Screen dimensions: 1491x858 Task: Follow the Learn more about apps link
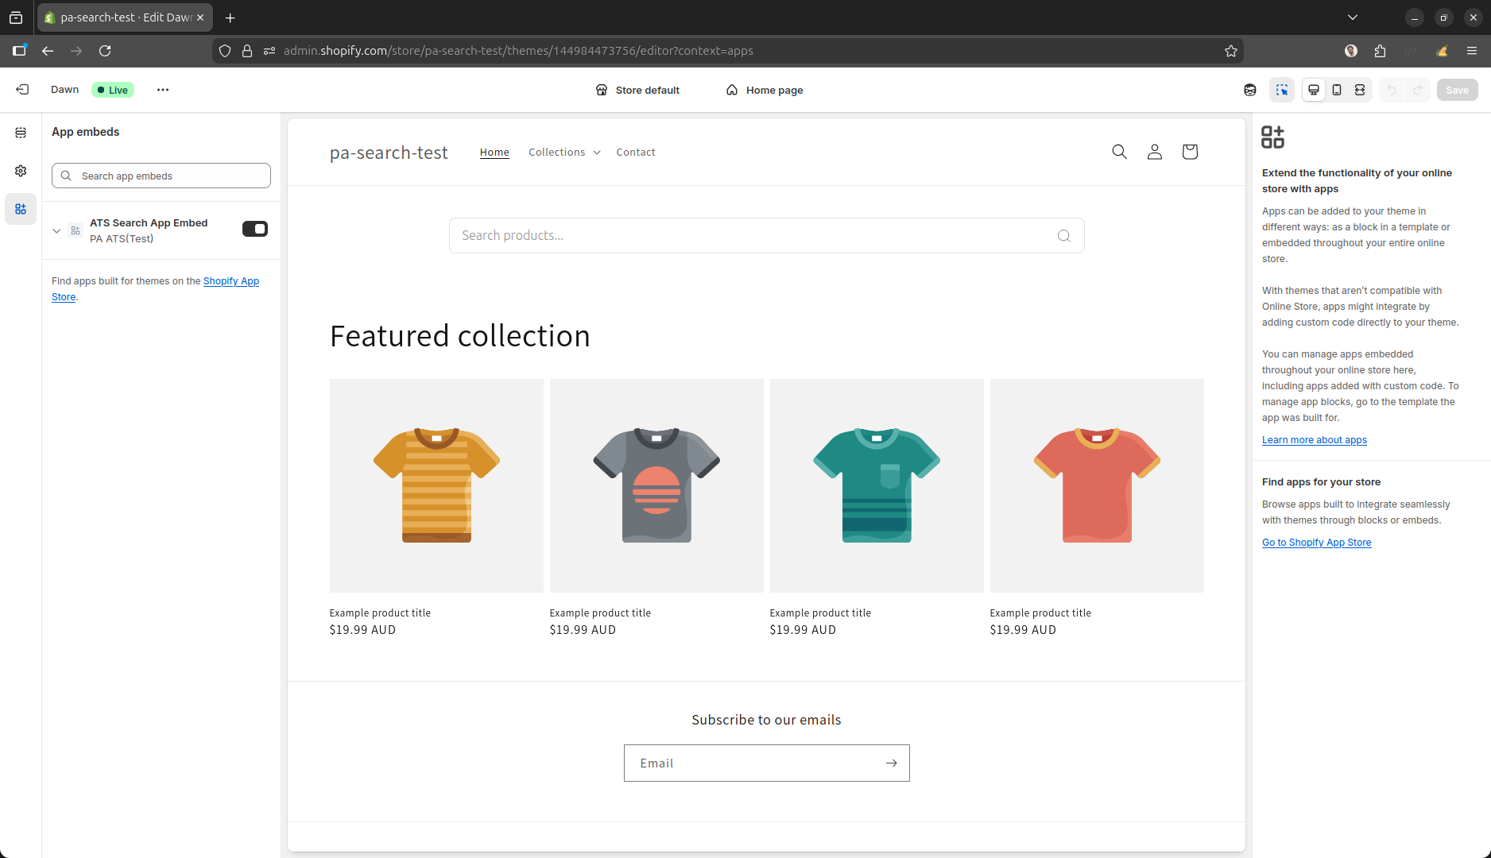point(1314,439)
